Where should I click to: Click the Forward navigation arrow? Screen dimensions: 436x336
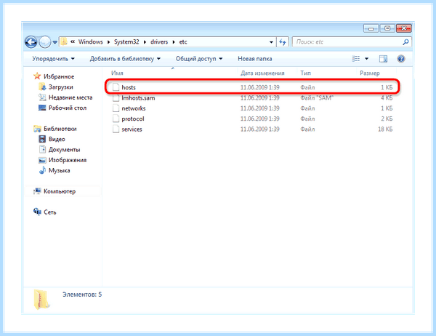[44, 42]
